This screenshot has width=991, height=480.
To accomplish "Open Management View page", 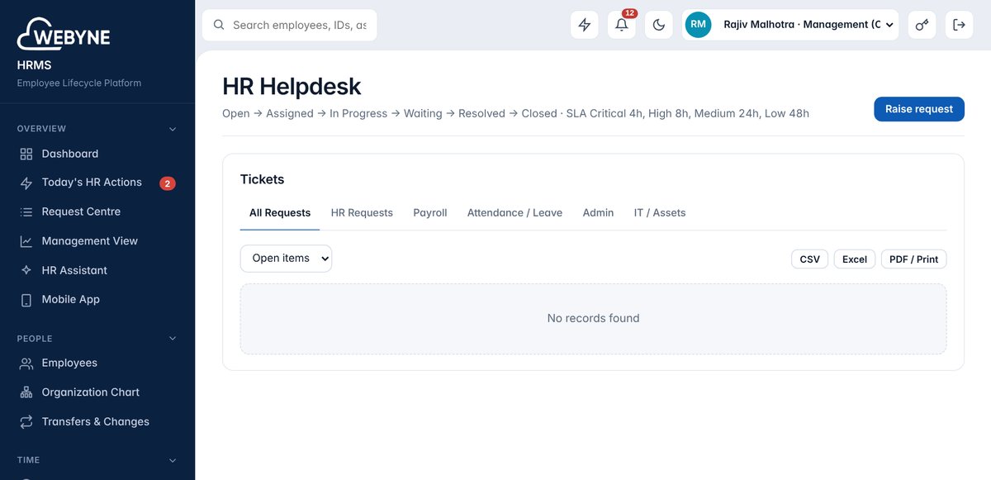I will (x=97, y=241).
